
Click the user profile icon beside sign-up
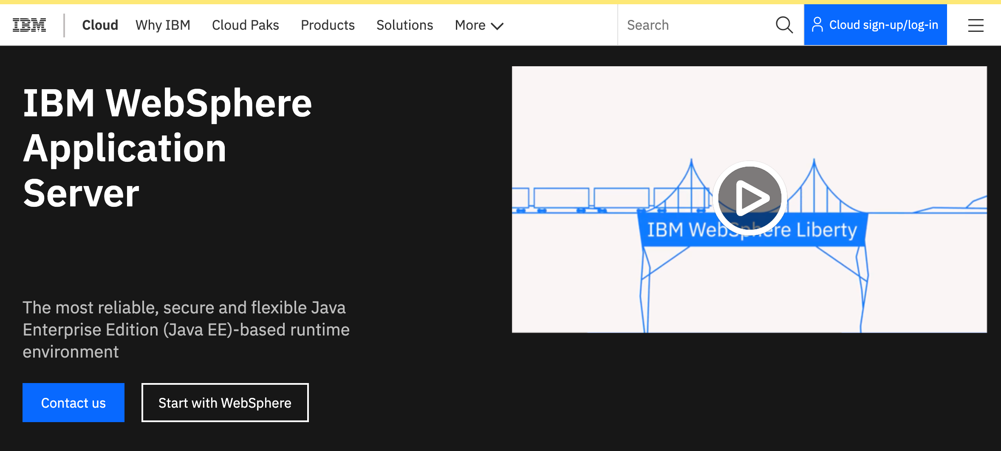817,25
